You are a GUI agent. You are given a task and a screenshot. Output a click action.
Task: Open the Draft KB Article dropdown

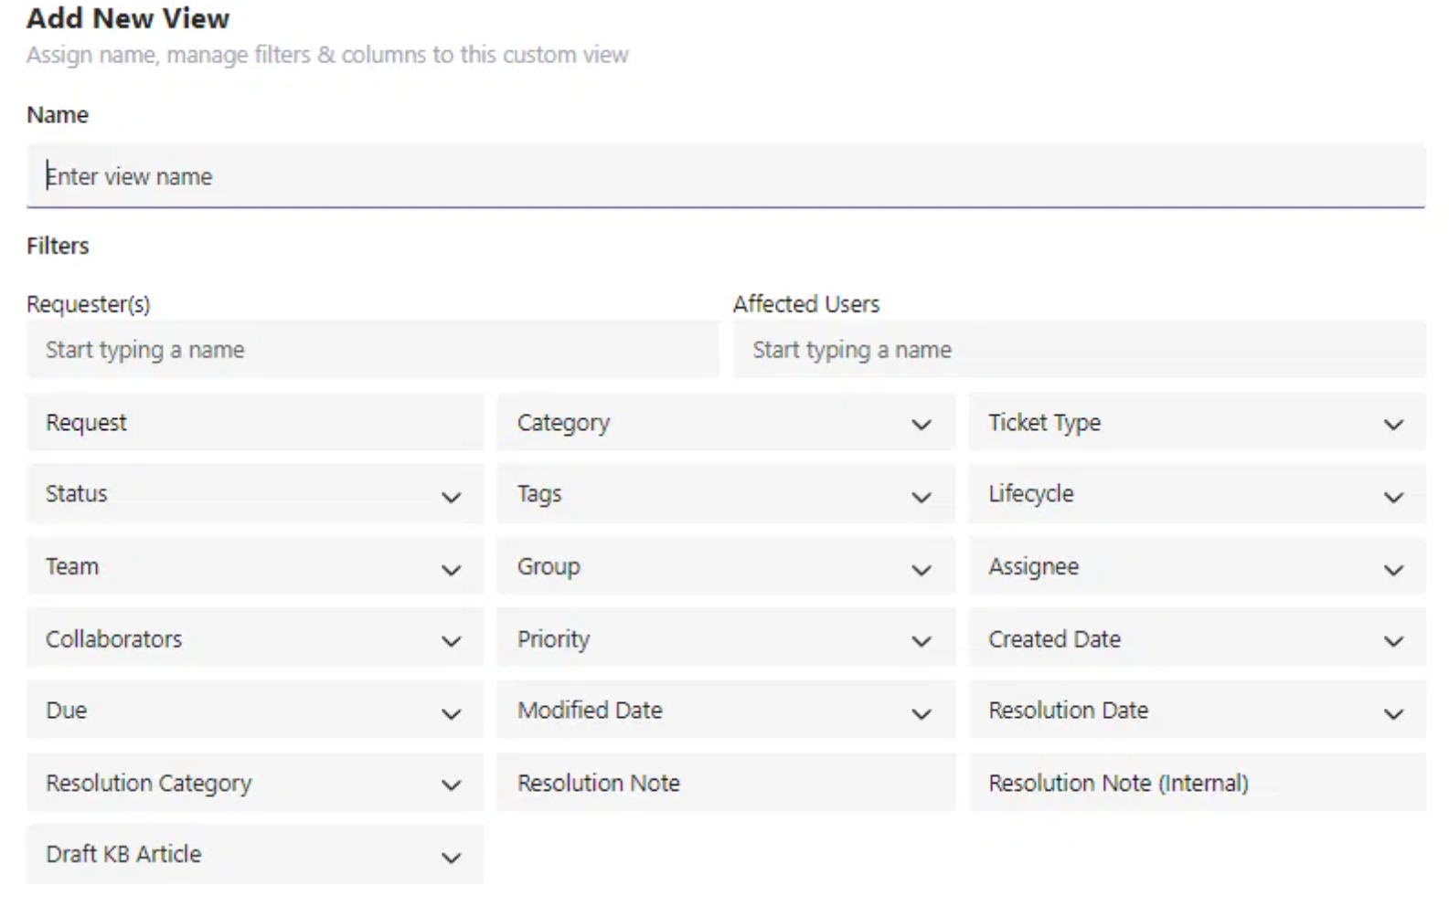coord(254,855)
